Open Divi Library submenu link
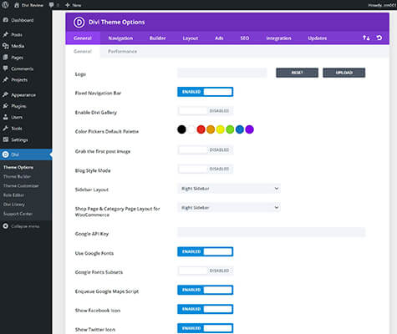 coord(14,205)
